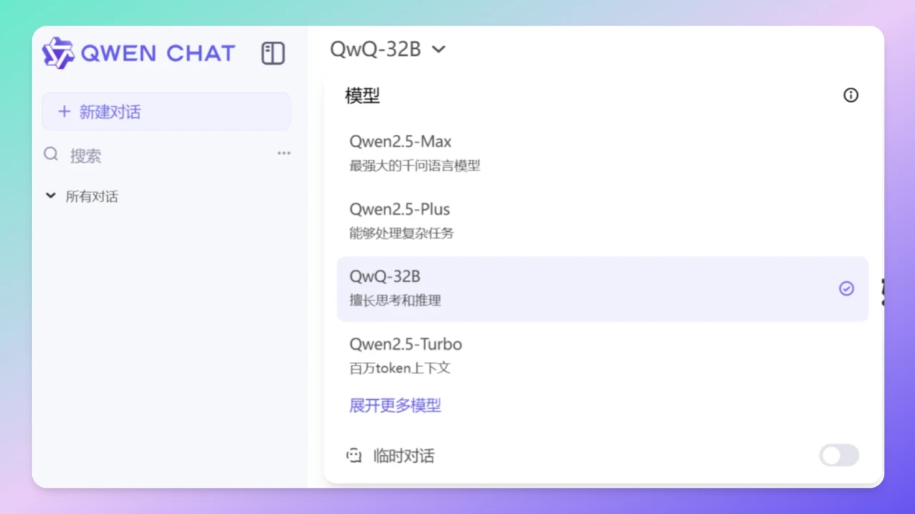
Task: Click the temporary chat icon beside 临时对话
Action: [x=354, y=455]
